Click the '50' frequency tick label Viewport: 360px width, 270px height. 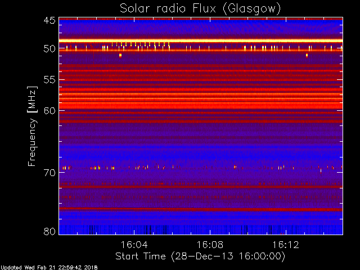tap(49, 49)
